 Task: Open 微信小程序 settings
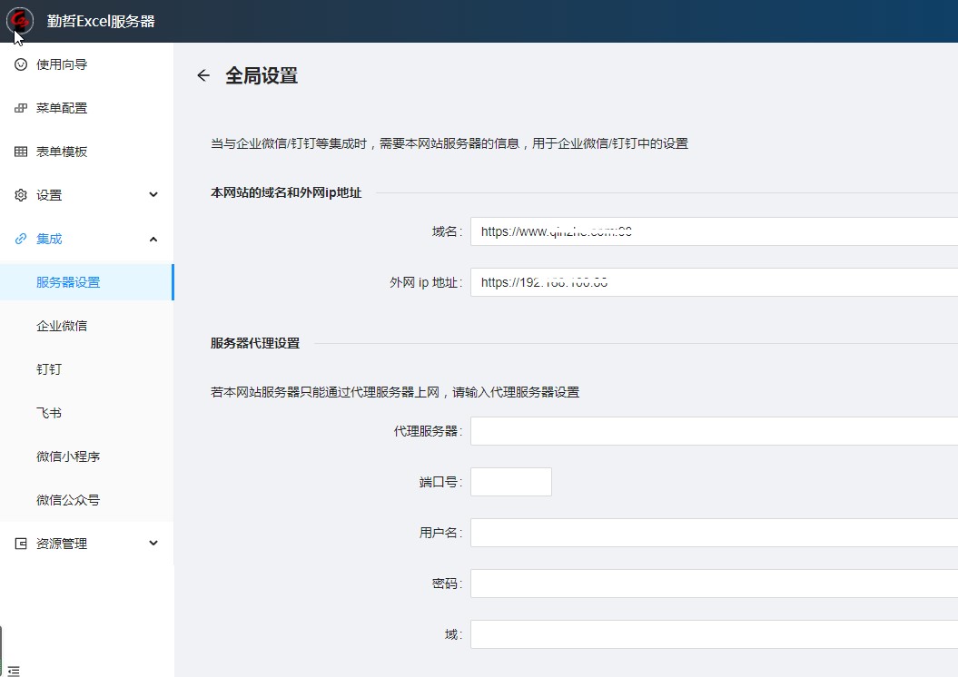68,456
